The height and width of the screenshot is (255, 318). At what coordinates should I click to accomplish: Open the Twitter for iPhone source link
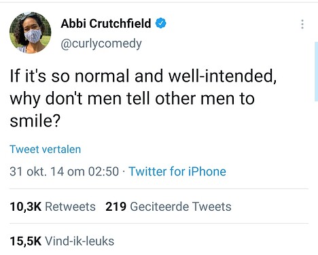[177, 171]
